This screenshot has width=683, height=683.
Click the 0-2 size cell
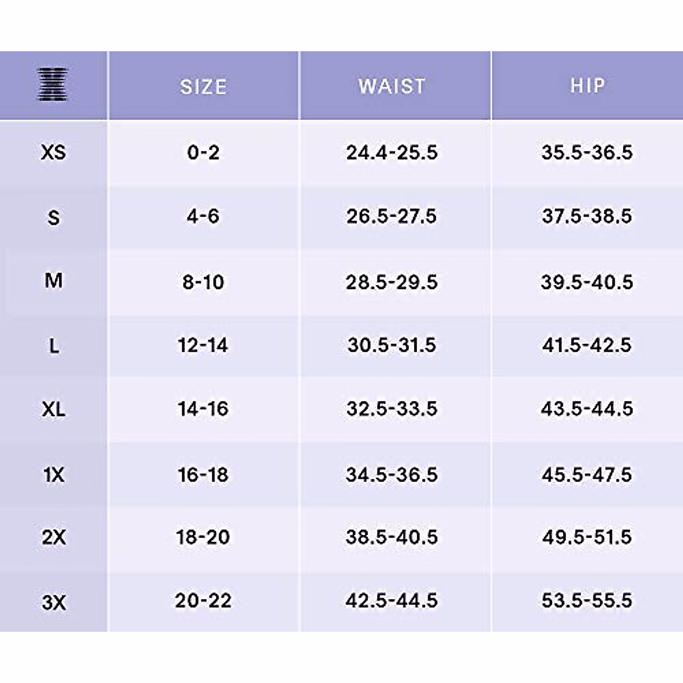pyautogui.click(x=203, y=153)
